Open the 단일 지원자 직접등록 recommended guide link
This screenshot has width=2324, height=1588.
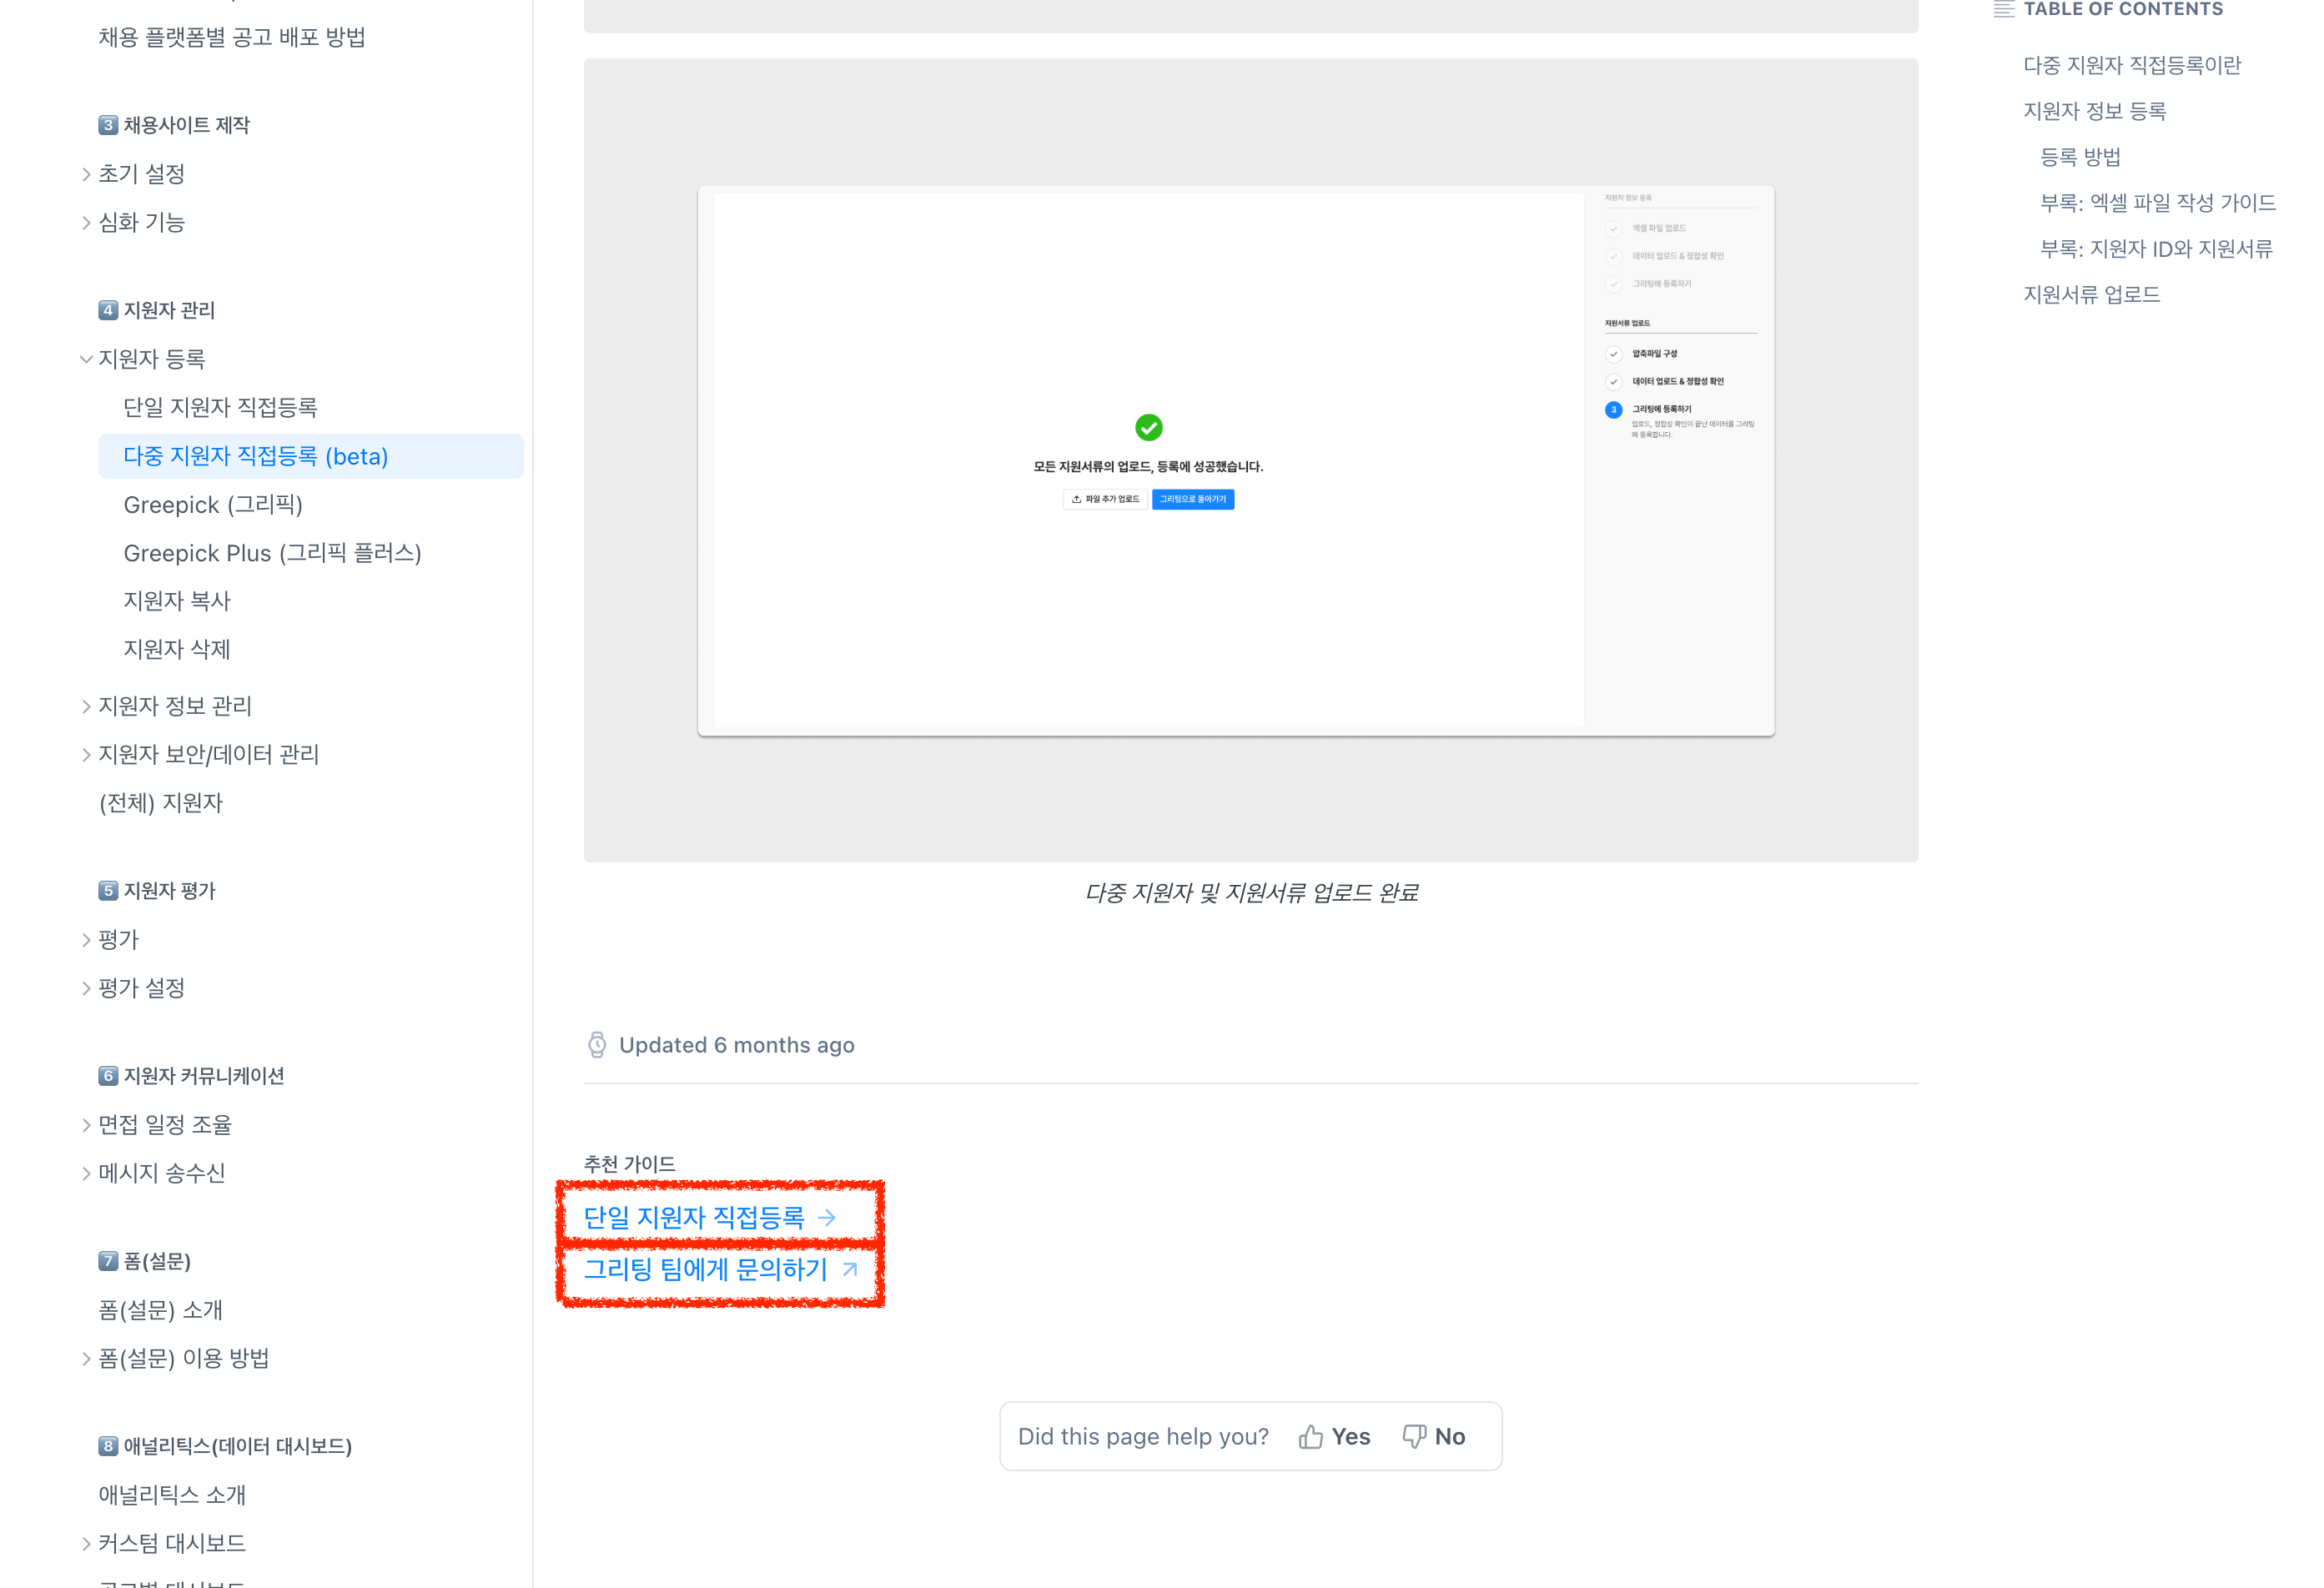tap(693, 1217)
